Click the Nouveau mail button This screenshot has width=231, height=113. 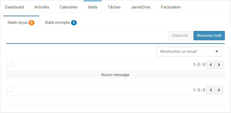[209, 35]
